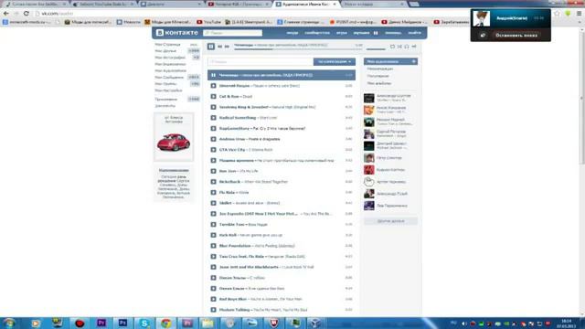
Task: Play the Flo Rida track
Action: pyautogui.click(x=213, y=193)
